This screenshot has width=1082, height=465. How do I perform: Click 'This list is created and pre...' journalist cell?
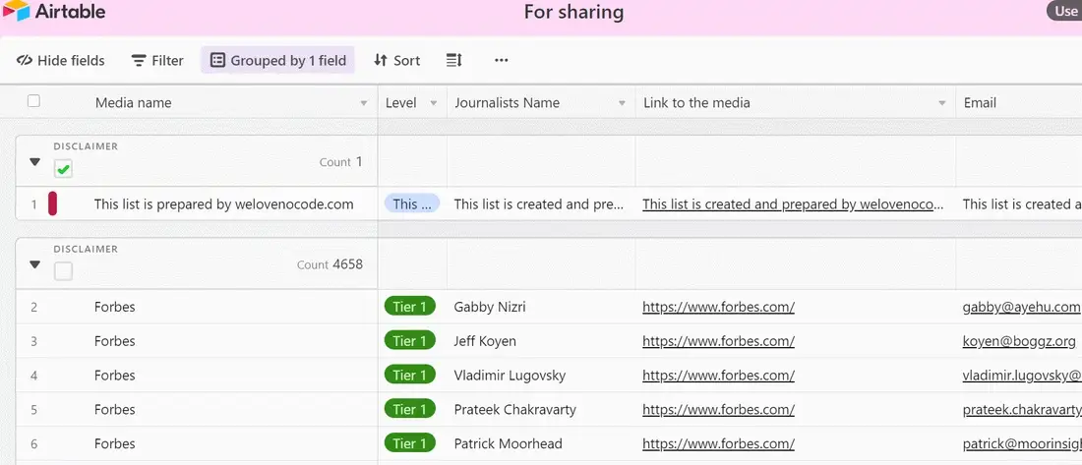[539, 204]
